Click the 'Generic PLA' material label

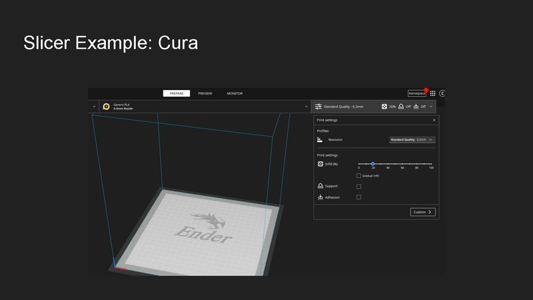point(121,105)
